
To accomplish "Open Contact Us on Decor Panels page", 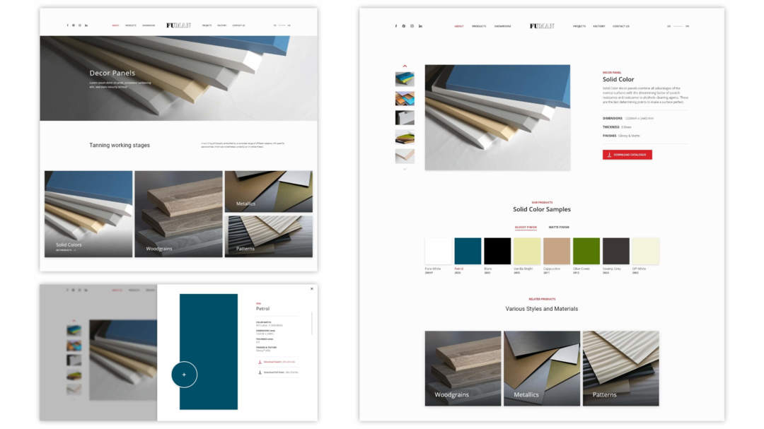I will pyautogui.click(x=238, y=25).
